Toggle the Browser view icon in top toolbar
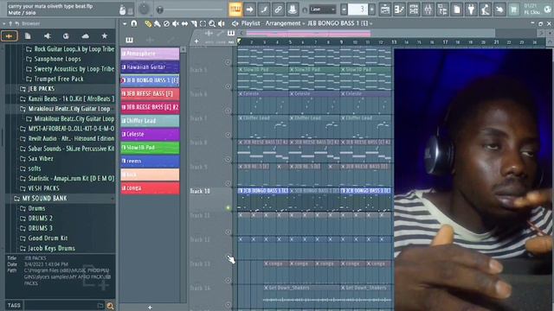This screenshot has height=311, width=554. [442, 10]
